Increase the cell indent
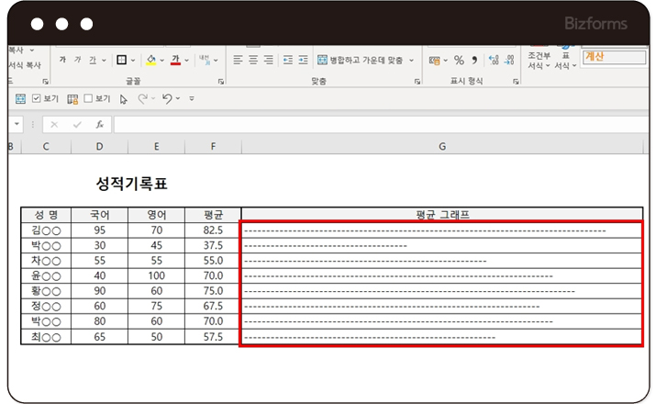The width and height of the screenshot is (656, 404). coord(301,60)
